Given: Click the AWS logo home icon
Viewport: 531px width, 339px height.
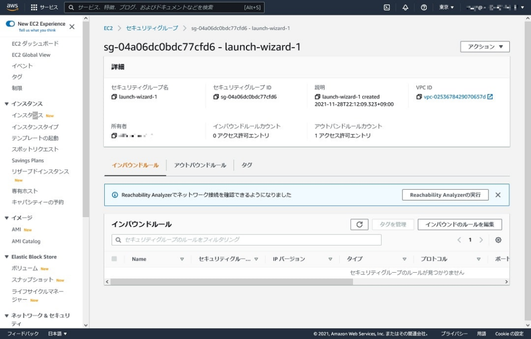Looking at the screenshot, I should tap(12, 7).
